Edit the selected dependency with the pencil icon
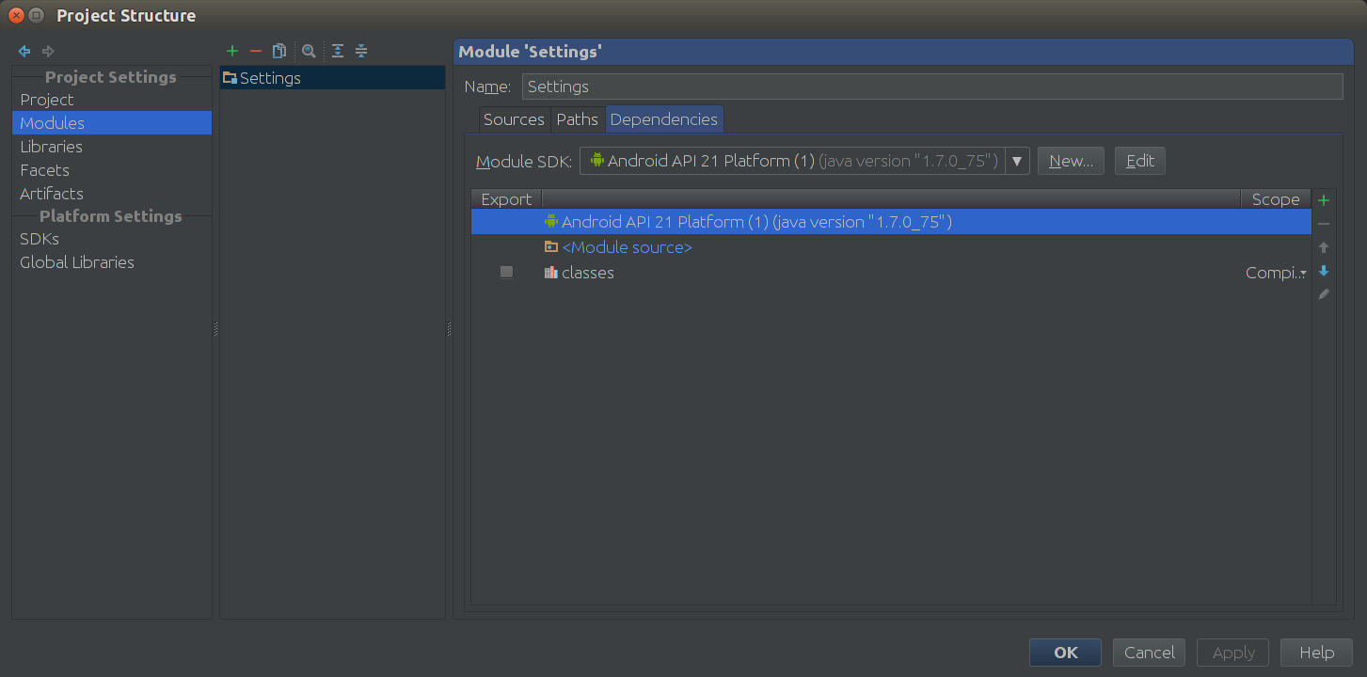 click(1323, 294)
